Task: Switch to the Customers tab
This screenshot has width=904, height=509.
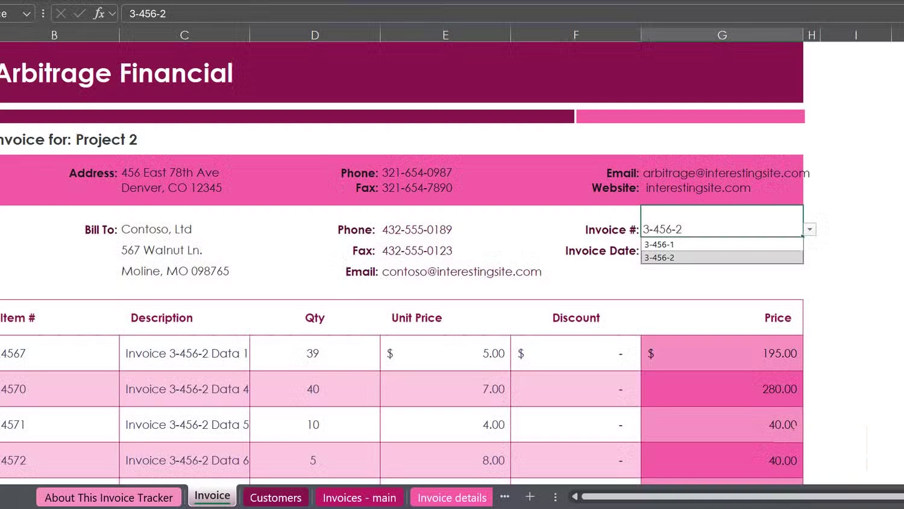Action: click(275, 497)
